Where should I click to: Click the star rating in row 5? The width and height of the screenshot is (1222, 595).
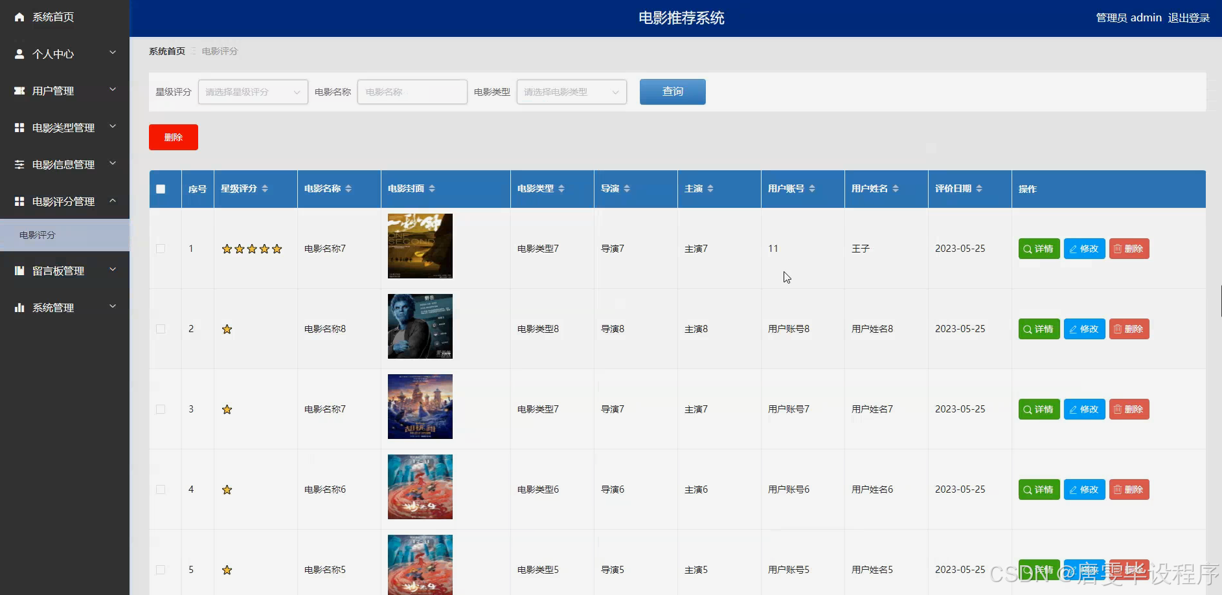(227, 570)
